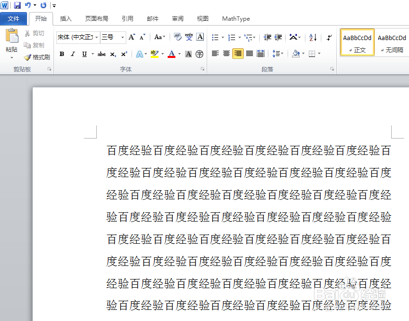Viewport: 409px width, 321px height.
Task: Click the Shading paint bucket icon
Action: [x=296, y=54]
